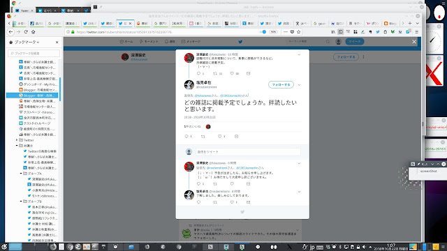Go to Twitter ホーム
This screenshot has height=251, width=447.
coord(126,42)
